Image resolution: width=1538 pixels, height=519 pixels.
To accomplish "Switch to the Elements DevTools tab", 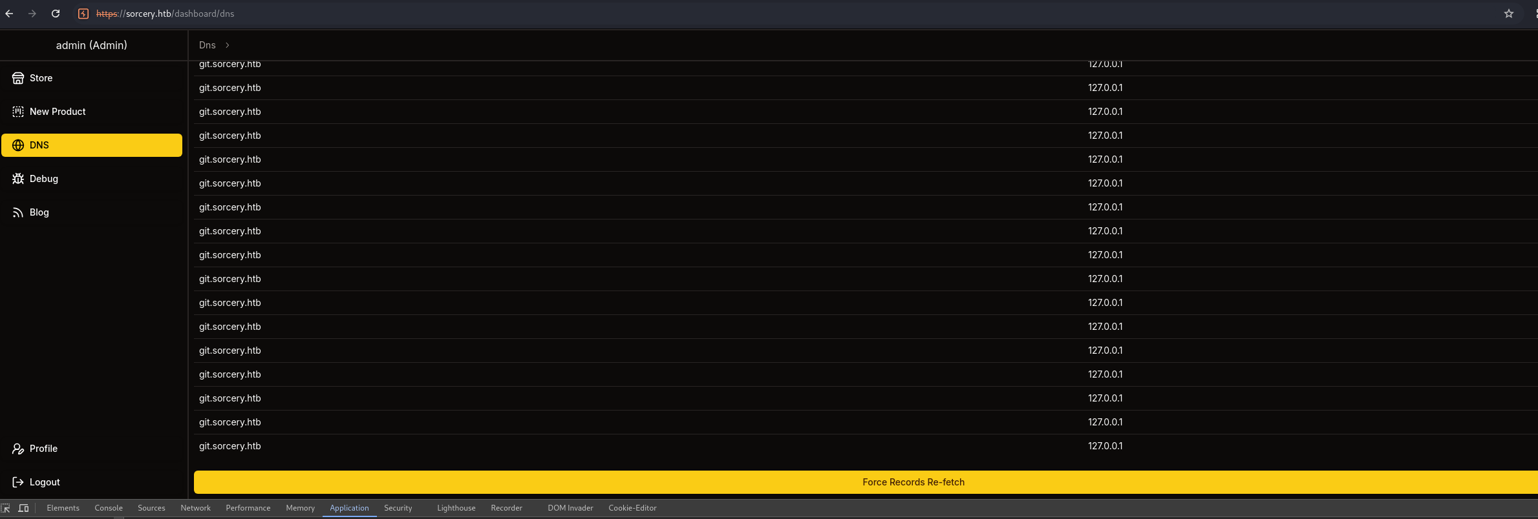I will pyautogui.click(x=63, y=508).
